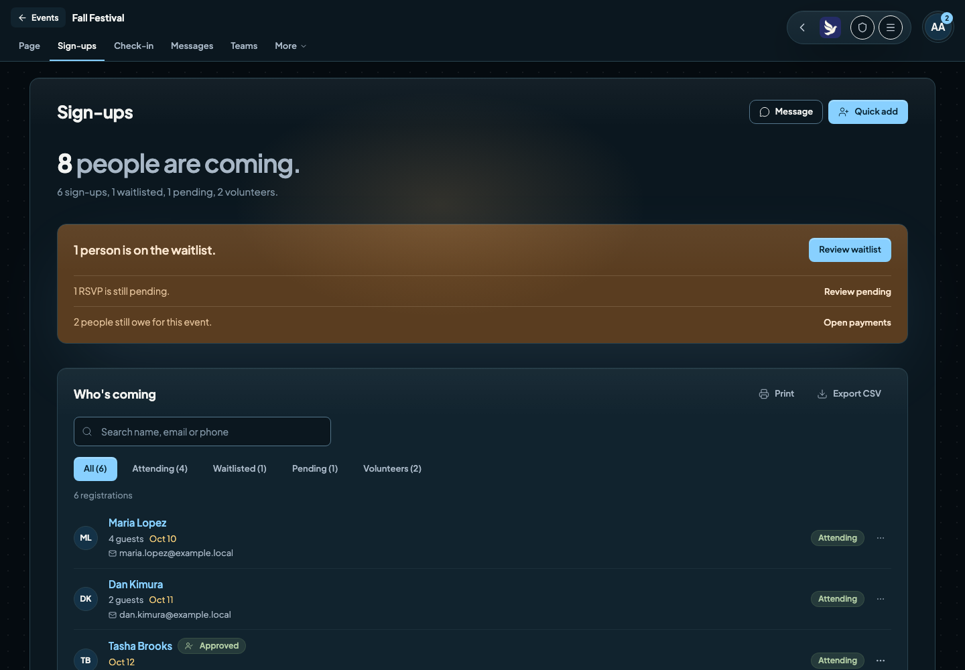The height and width of the screenshot is (670, 965).
Task: Open the hamburger menu icon
Action: [x=891, y=27]
